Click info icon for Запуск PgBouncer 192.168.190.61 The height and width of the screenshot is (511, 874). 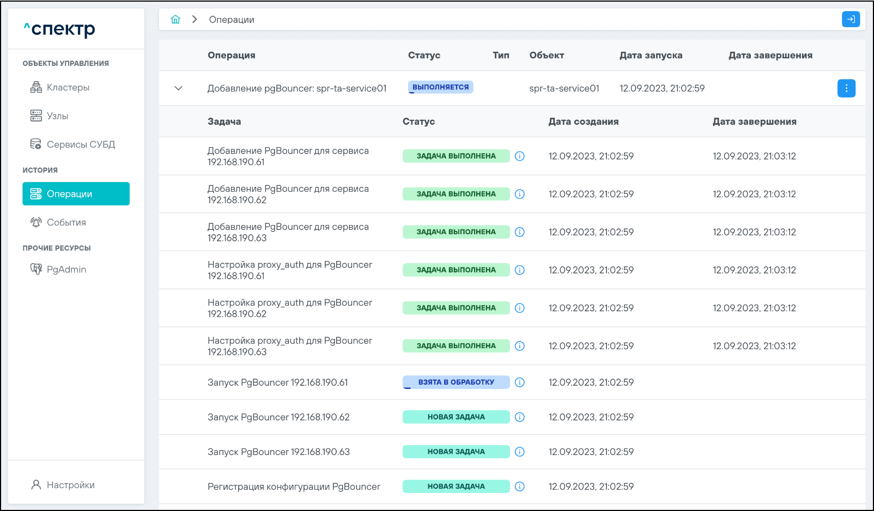[x=520, y=382]
